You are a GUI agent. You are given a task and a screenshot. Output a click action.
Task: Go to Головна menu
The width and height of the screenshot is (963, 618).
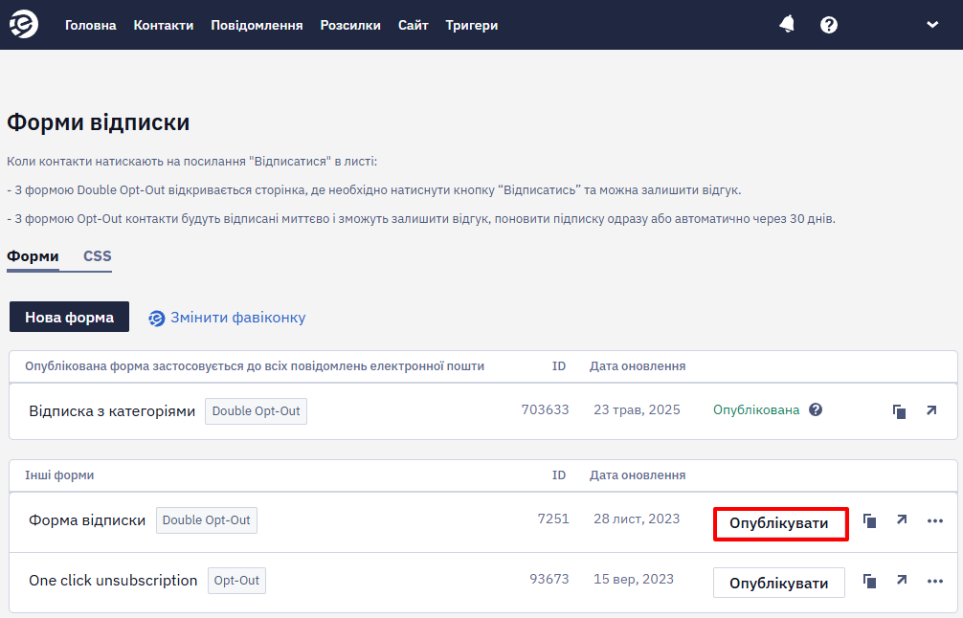pos(90,25)
